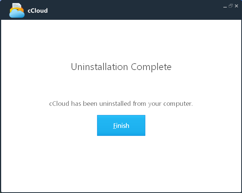Screen dimensions: 242x193
Task: Select the word Complete in the heading
Action: pyautogui.click(x=151, y=67)
